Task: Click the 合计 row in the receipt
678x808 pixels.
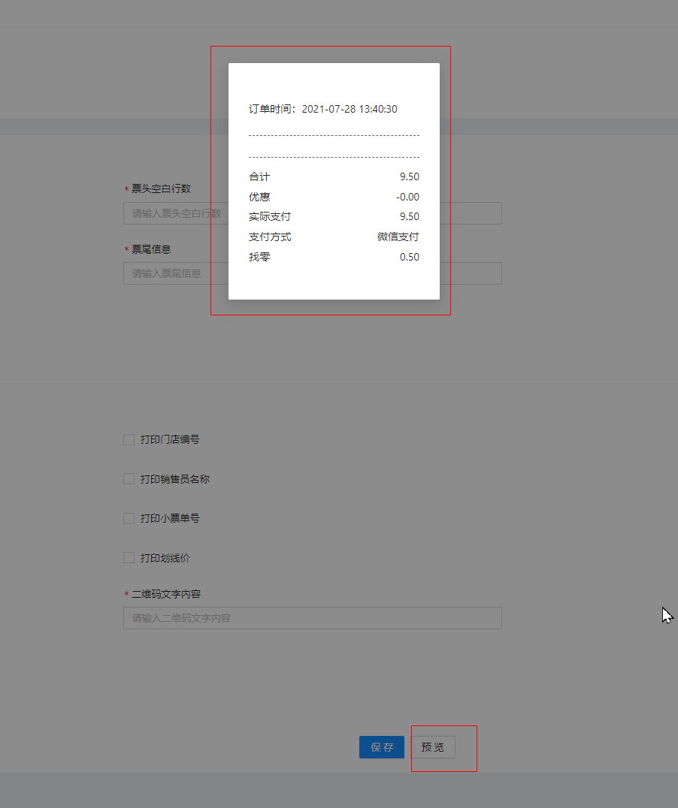Action: tap(334, 176)
